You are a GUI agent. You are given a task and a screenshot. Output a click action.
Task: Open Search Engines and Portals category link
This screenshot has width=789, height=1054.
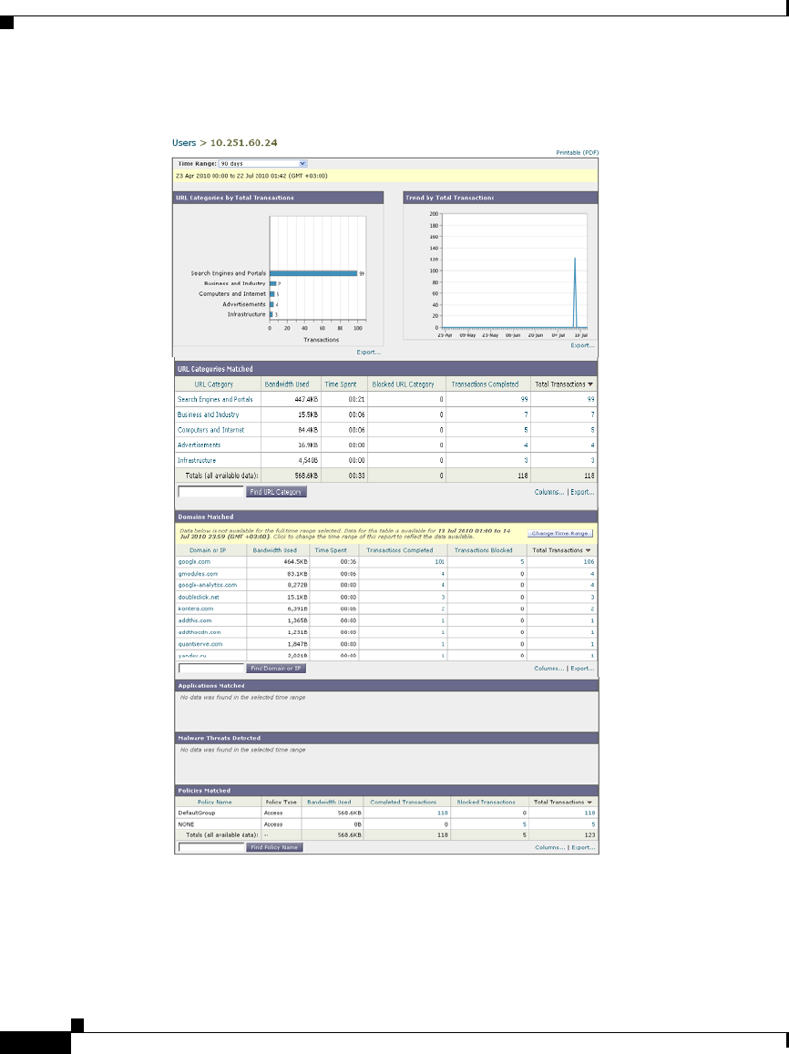(215, 399)
